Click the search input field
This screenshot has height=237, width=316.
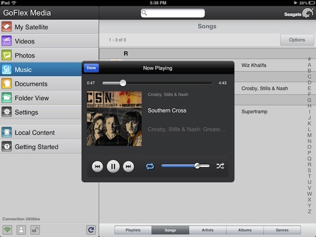[x=173, y=13]
